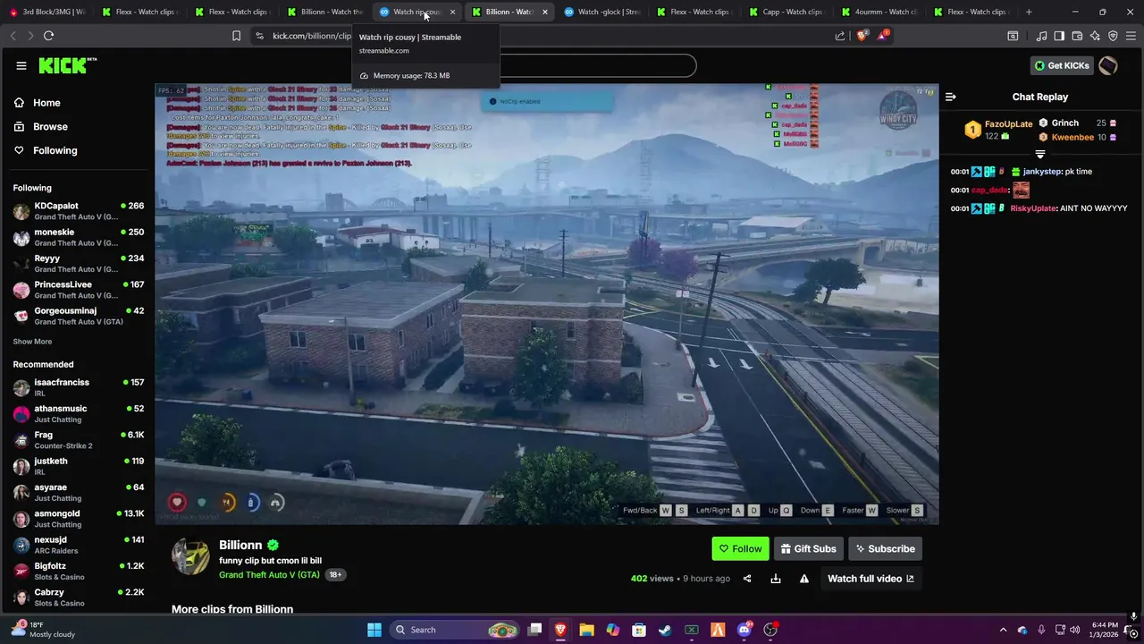The height and width of the screenshot is (644, 1144).
Task: Open Brave Shields lion icon
Action: [x=862, y=36]
